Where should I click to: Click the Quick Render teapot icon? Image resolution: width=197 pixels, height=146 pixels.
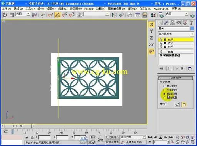click(192, 16)
